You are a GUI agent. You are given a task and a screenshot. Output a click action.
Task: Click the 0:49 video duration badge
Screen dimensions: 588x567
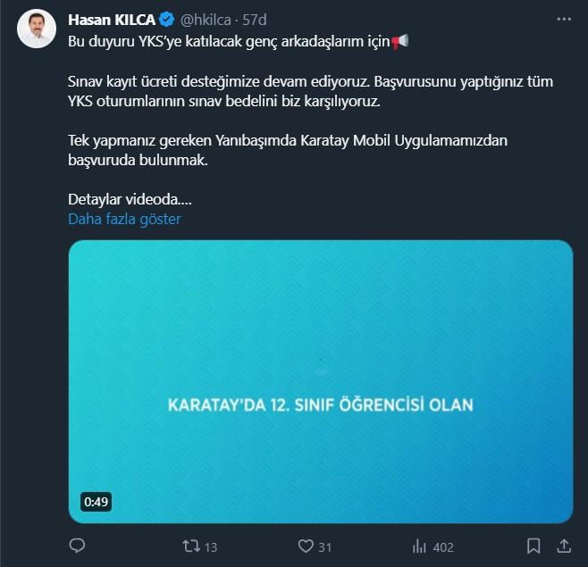tap(96, 502)
